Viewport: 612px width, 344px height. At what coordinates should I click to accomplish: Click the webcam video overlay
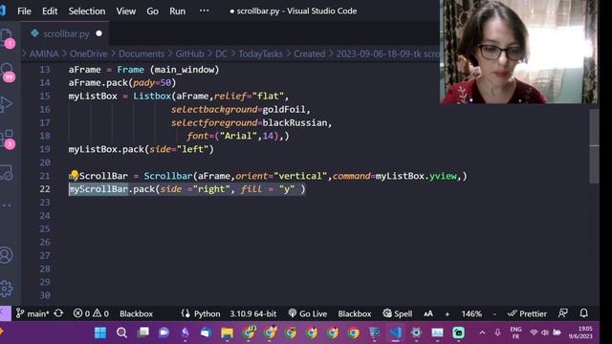pos(518,52)
